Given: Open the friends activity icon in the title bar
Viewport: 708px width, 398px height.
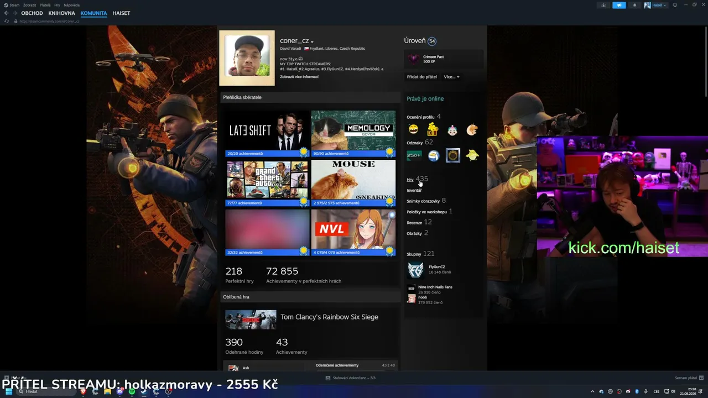Looking at the screenshot, I should [603, 5].
